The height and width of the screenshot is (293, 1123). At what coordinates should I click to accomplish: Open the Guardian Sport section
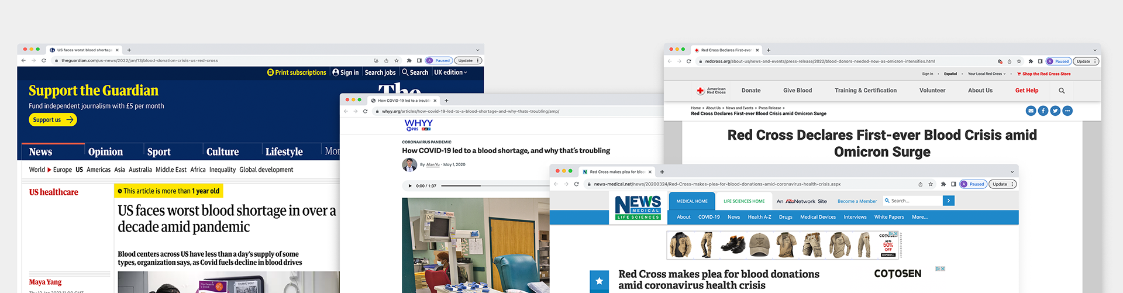click(159, 151)
